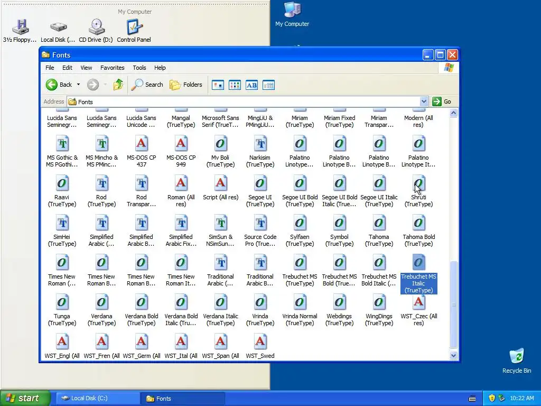Image resolution: width=541 pixels, height=406 pixels.
Task: Select the Large Icons view button
Action: [218, 85]
